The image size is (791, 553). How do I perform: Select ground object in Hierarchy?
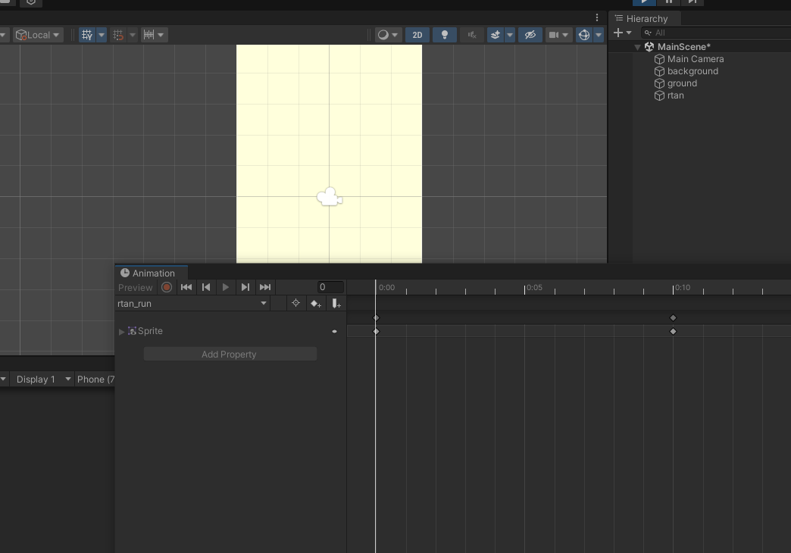point(682,83)
